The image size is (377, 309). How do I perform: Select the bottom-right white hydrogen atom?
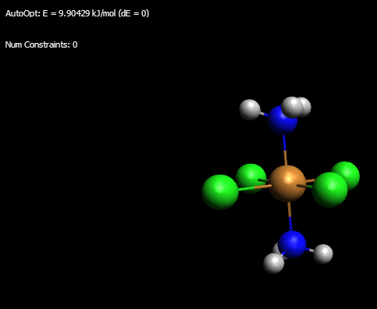pos(323,254)
